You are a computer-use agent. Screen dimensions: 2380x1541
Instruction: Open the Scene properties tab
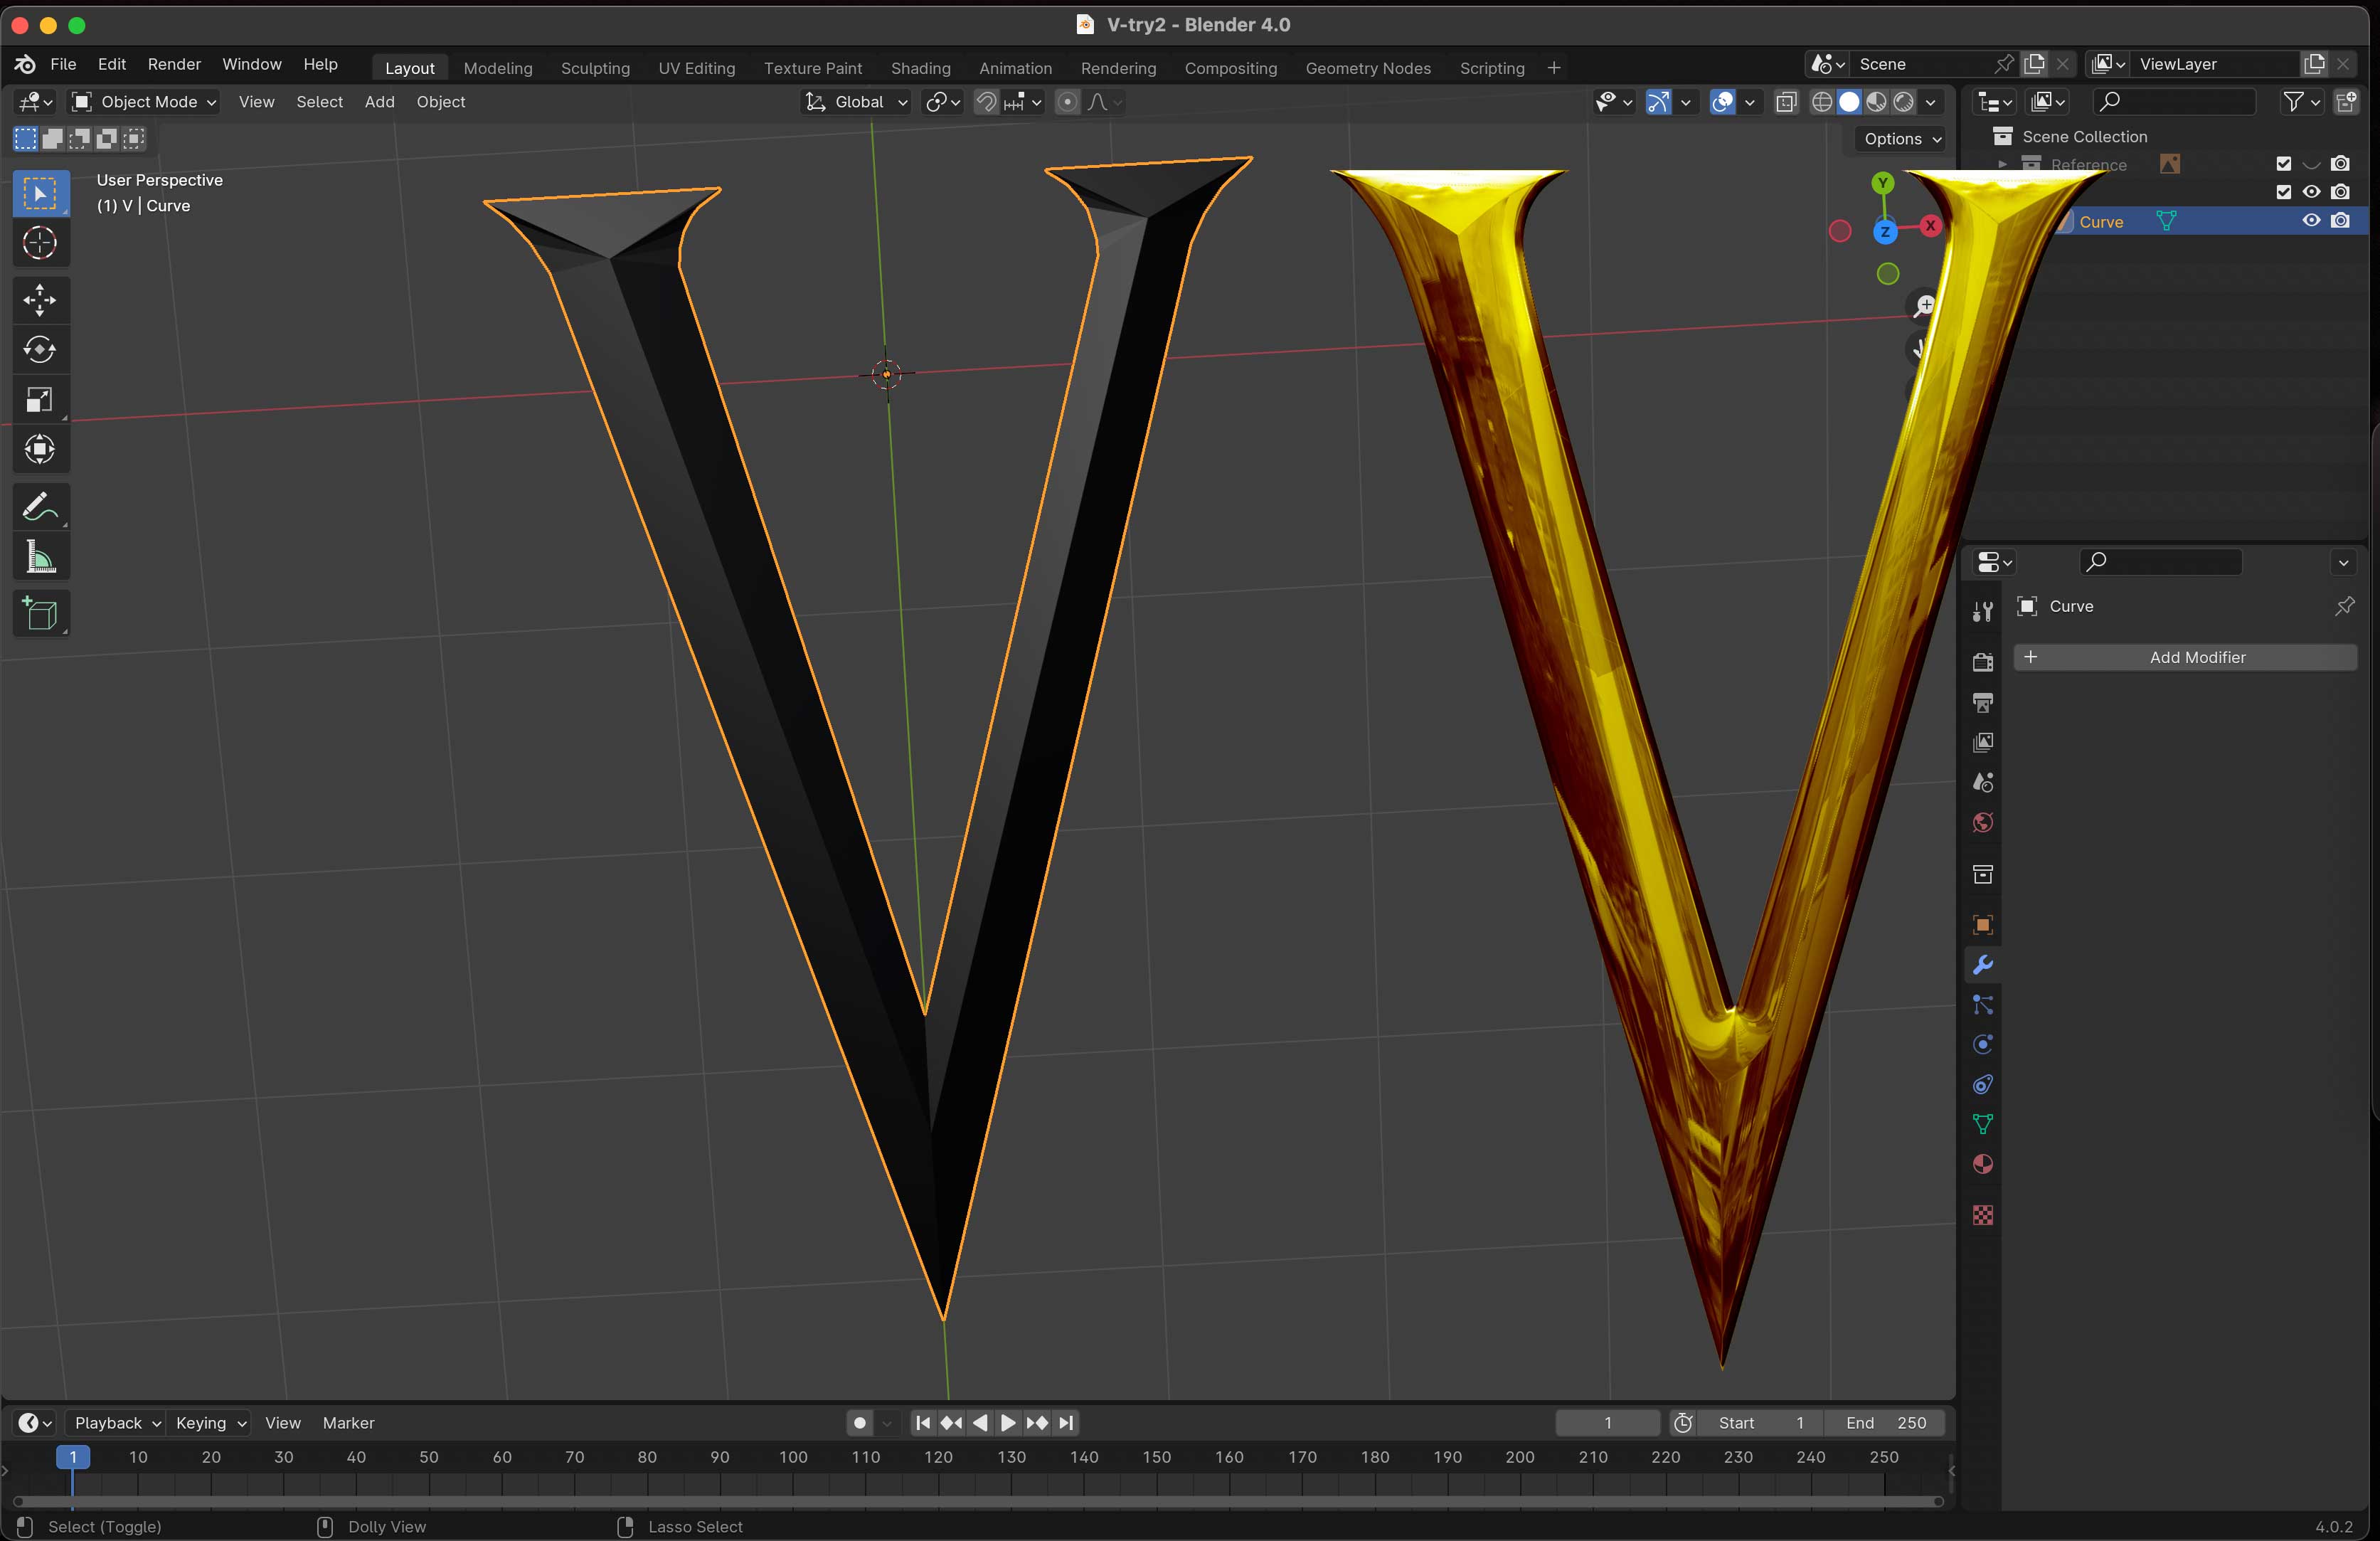(x=1983, y=782)
